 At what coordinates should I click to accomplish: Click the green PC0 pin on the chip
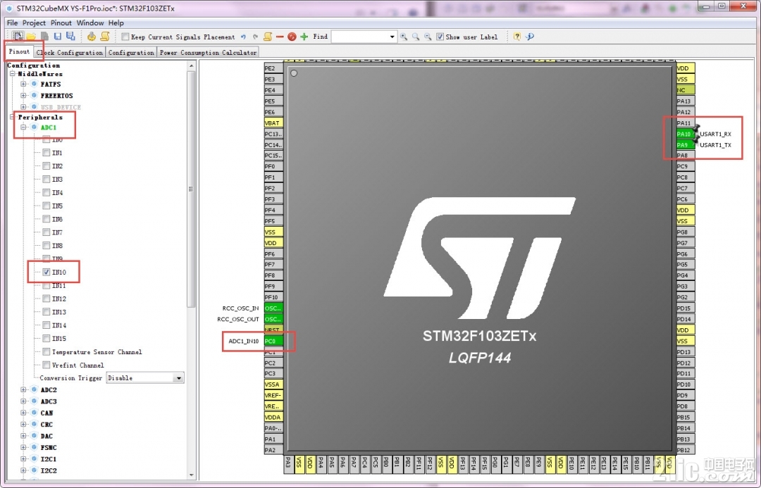273,341
